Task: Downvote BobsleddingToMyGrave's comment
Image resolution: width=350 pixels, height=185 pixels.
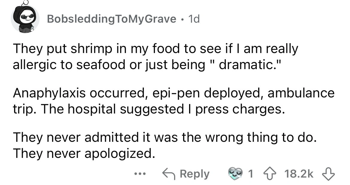Action: (x=329, y=174)
